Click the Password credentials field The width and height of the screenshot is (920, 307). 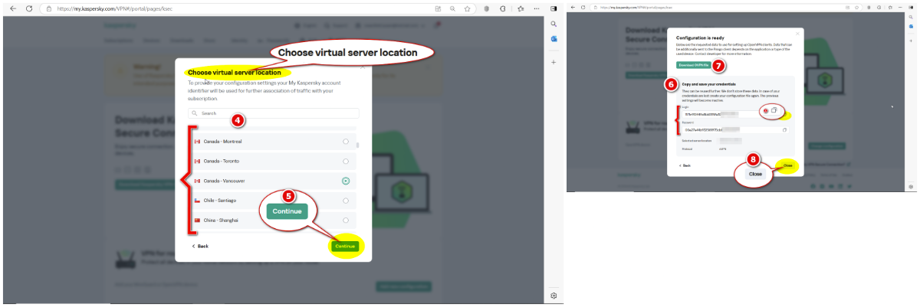[x=736, y=130]
